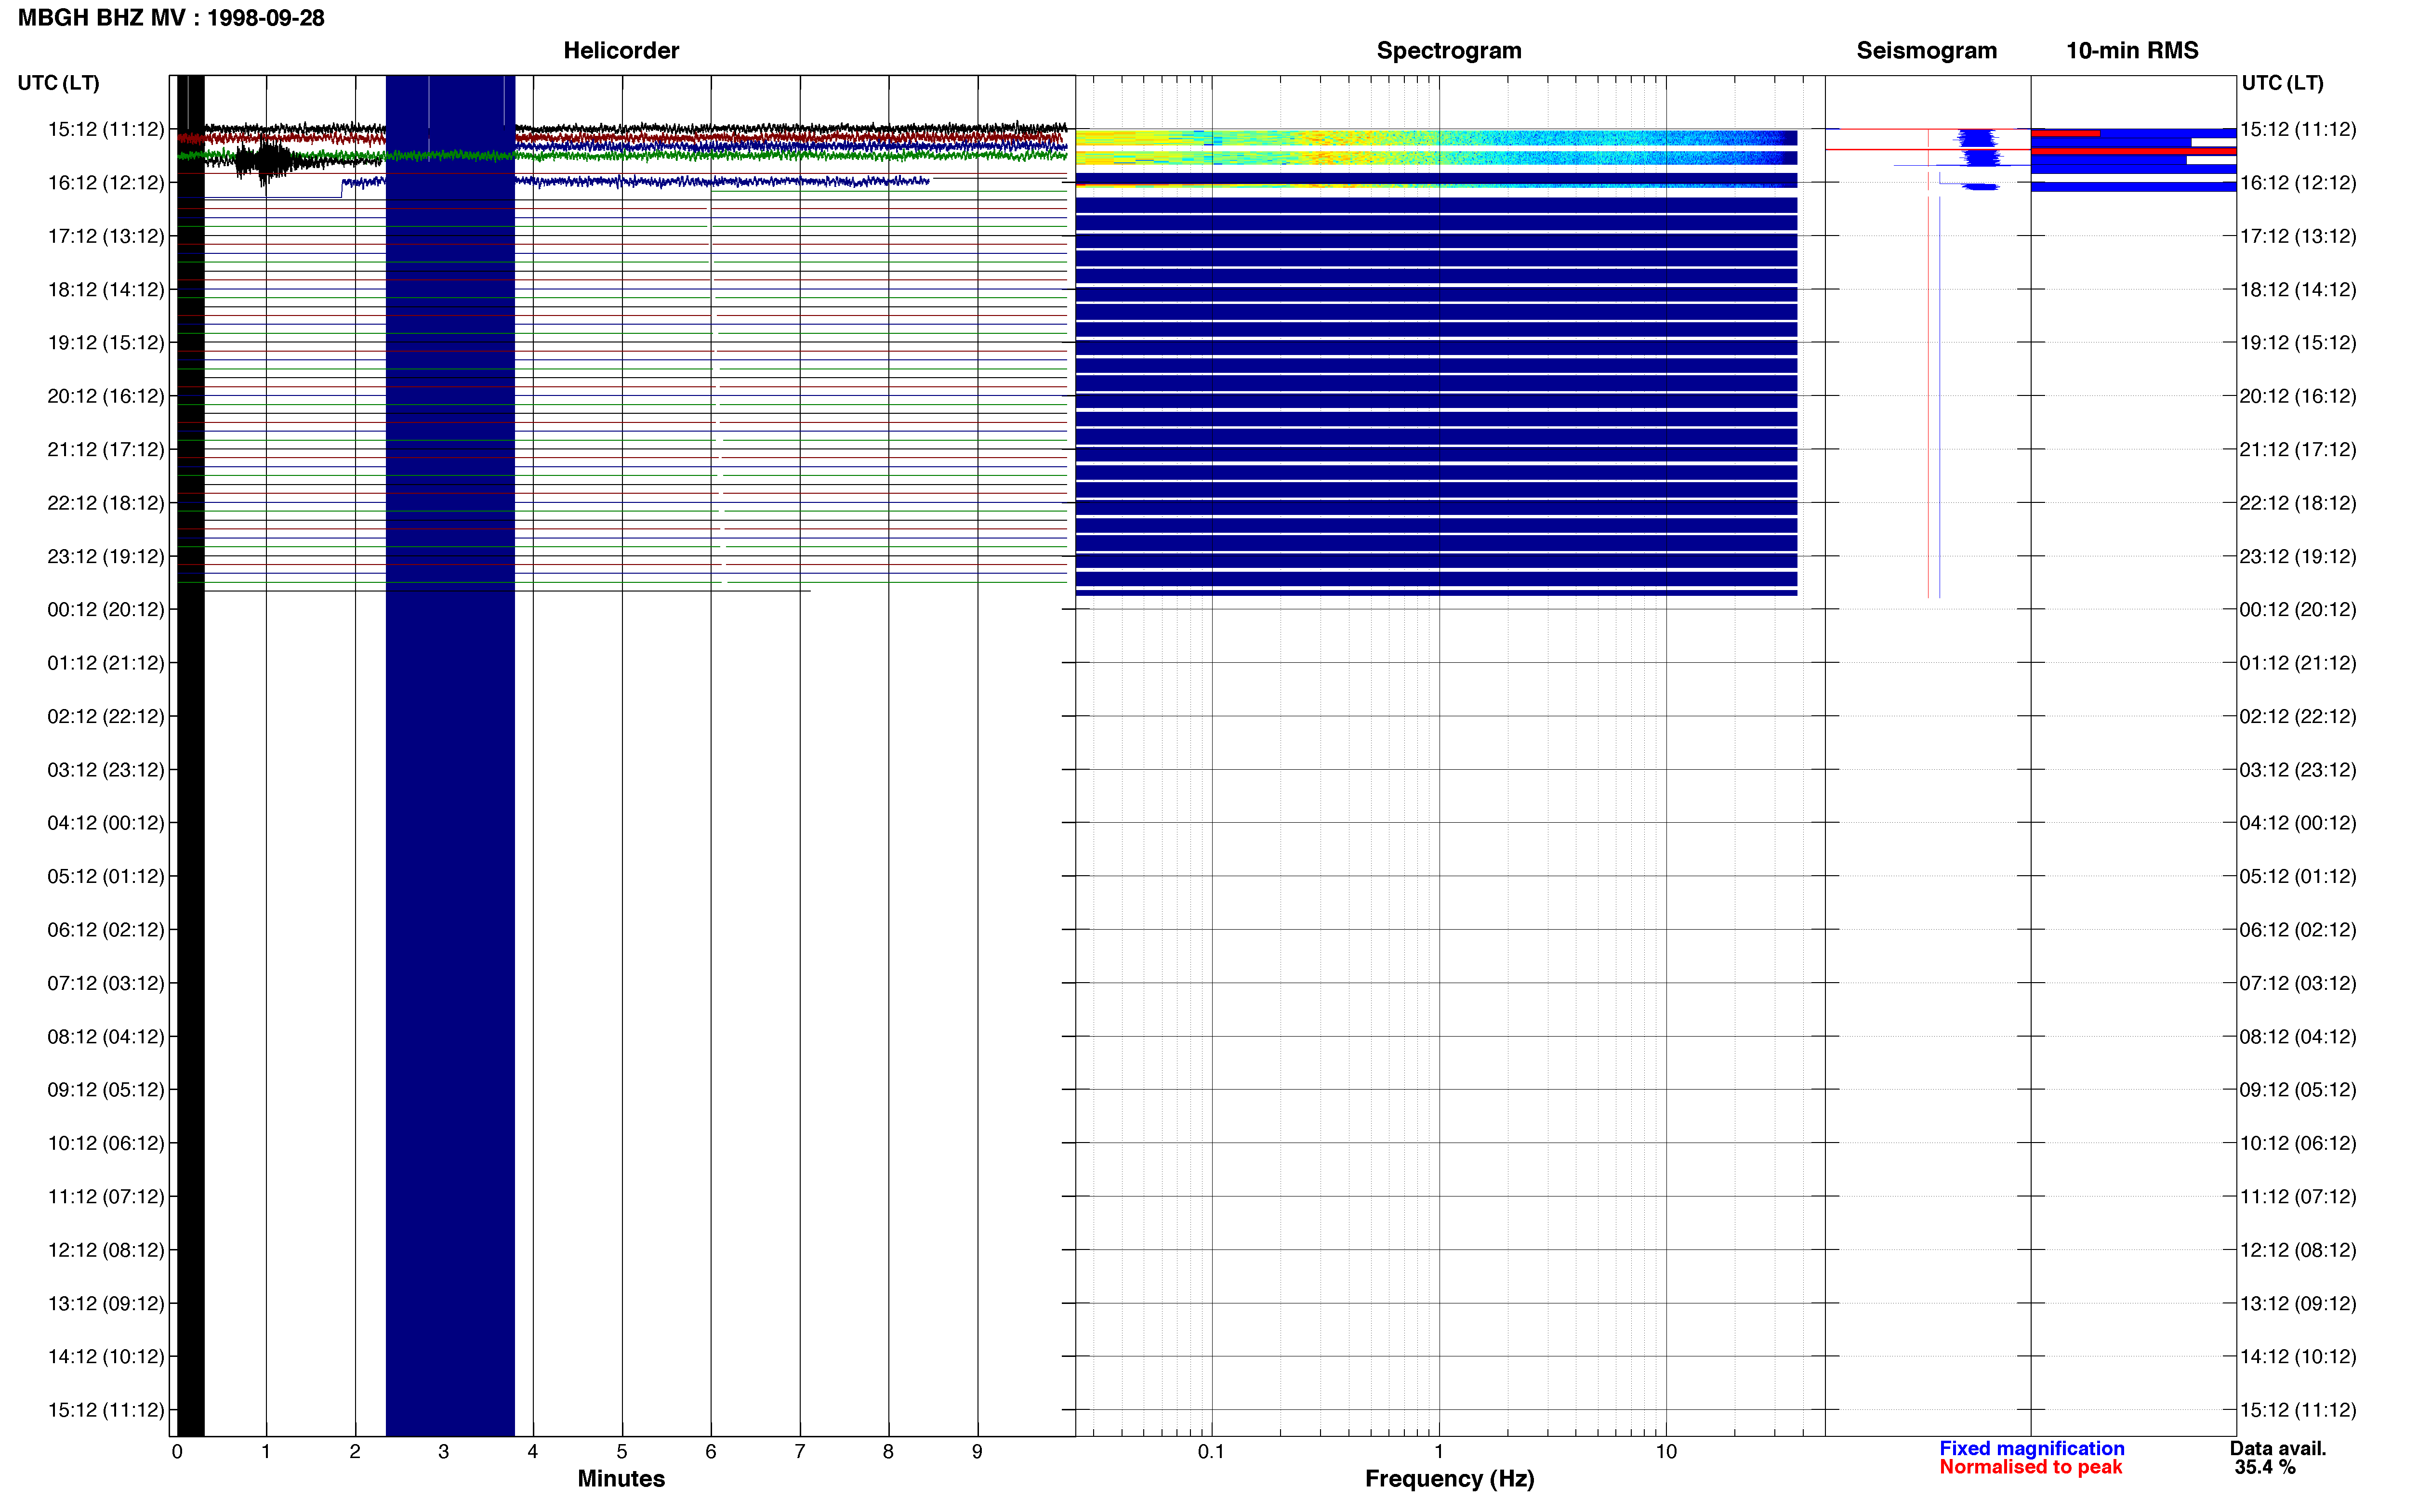
Task: Click the left-axis '13:12 (09:12)' time label
Action: click(106, 1303)
